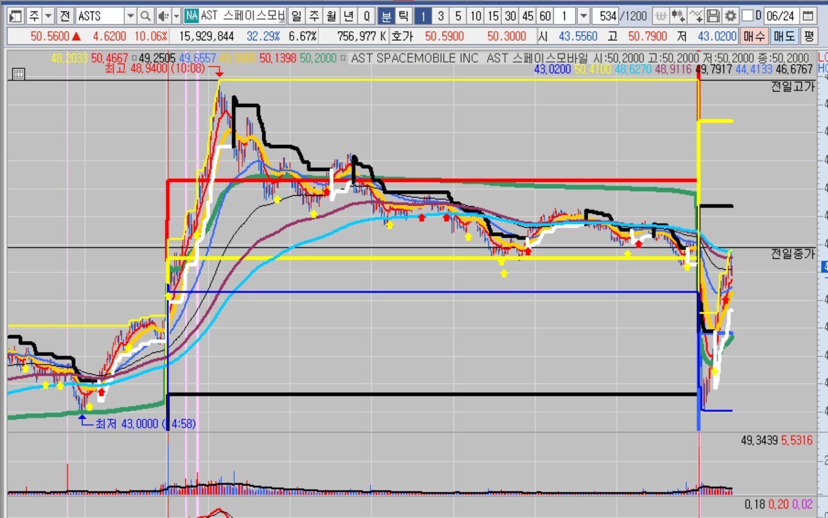Open the calendar date picker icon

click(x=808, y=16)
